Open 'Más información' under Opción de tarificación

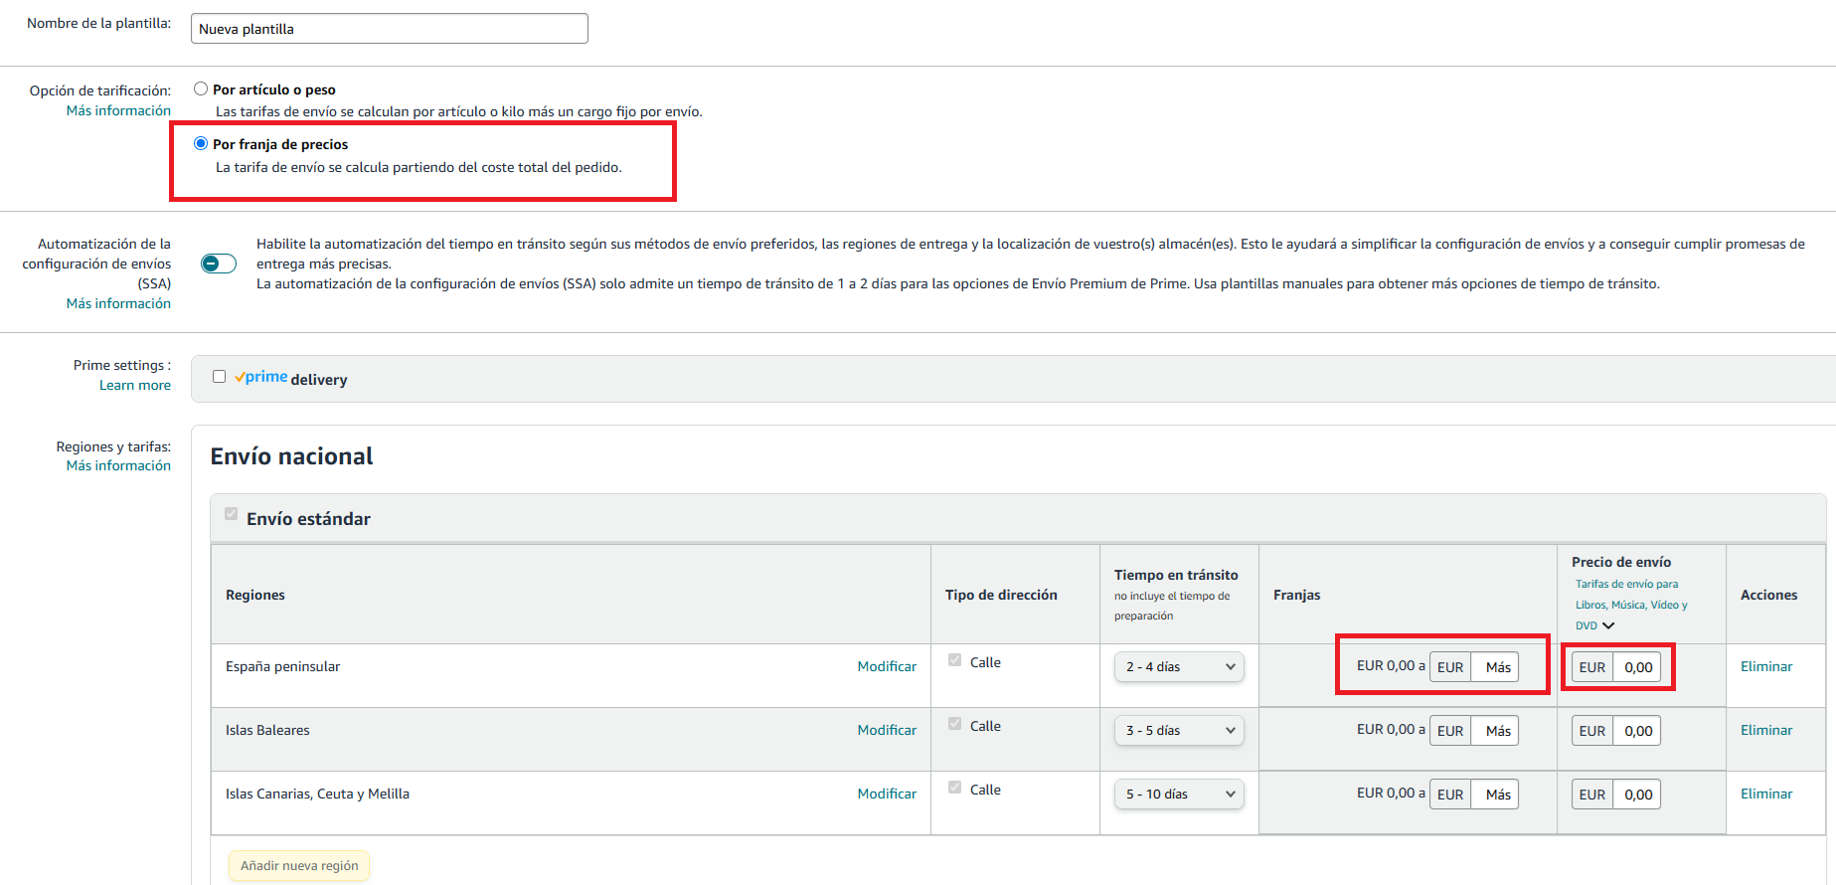coord(118,110)
